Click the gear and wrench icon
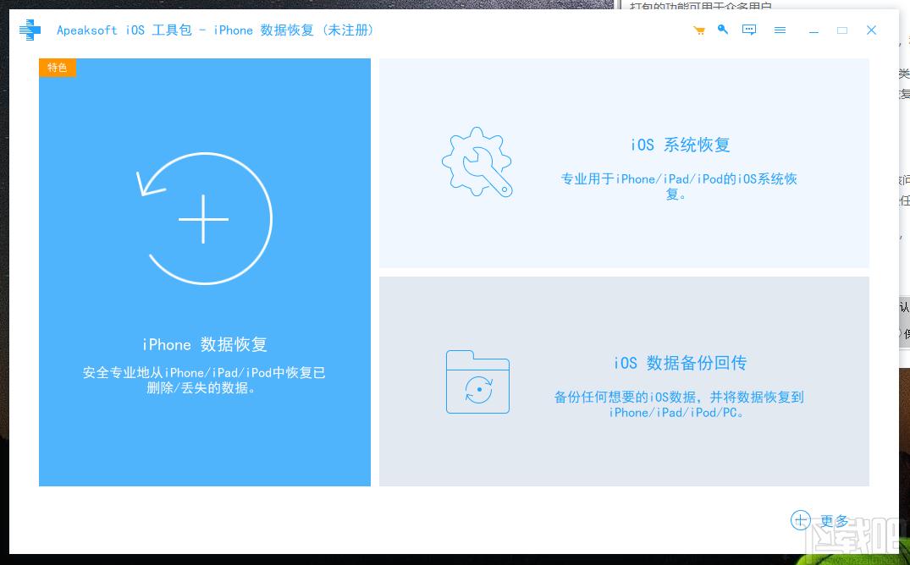Viewport: 910px width, 565px height. [x=477, y=162]
